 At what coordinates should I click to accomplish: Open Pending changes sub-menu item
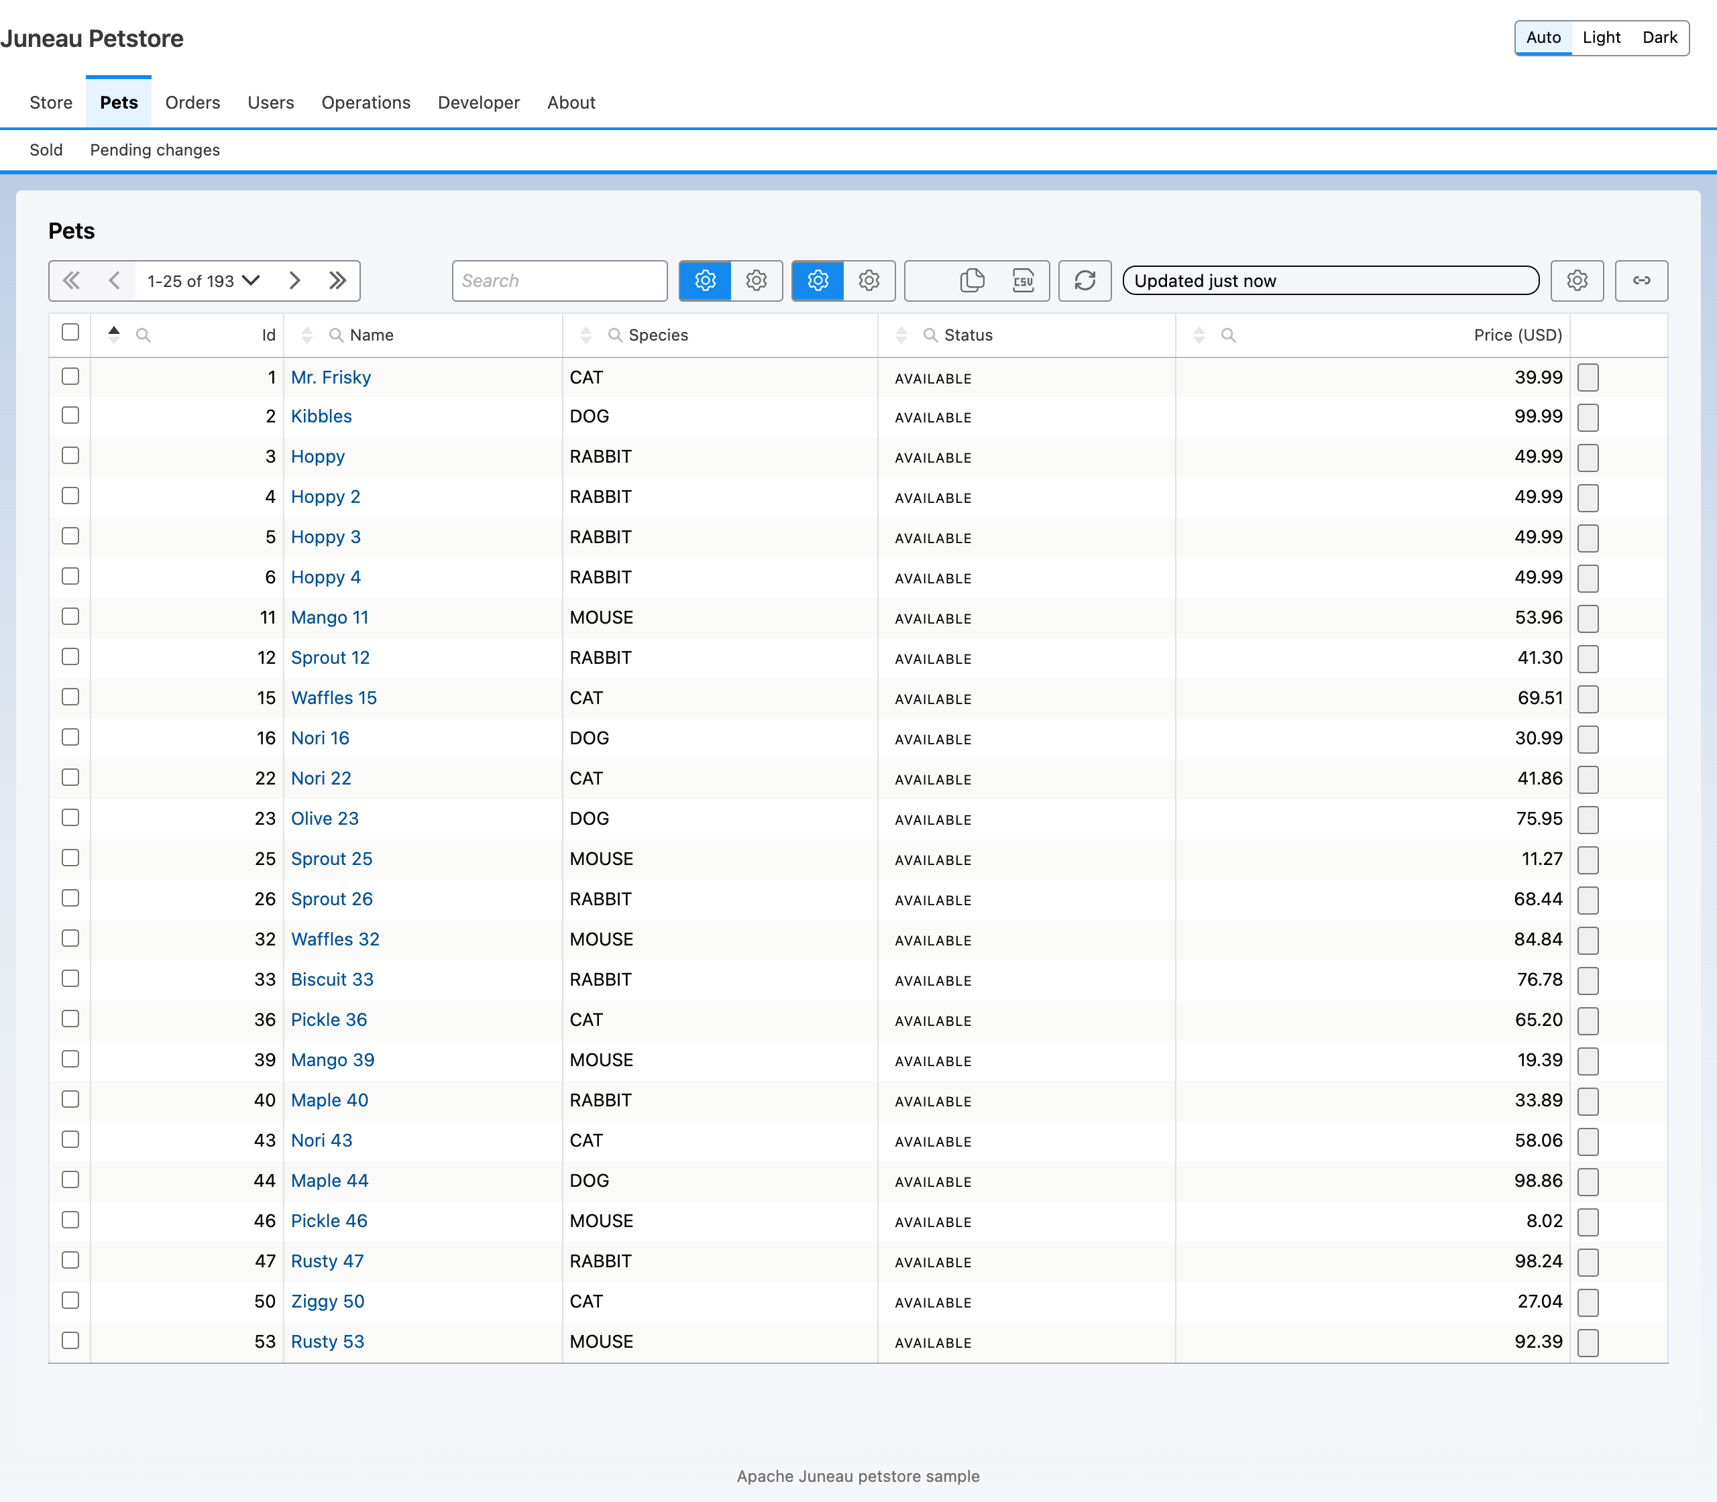pos(155,150)
